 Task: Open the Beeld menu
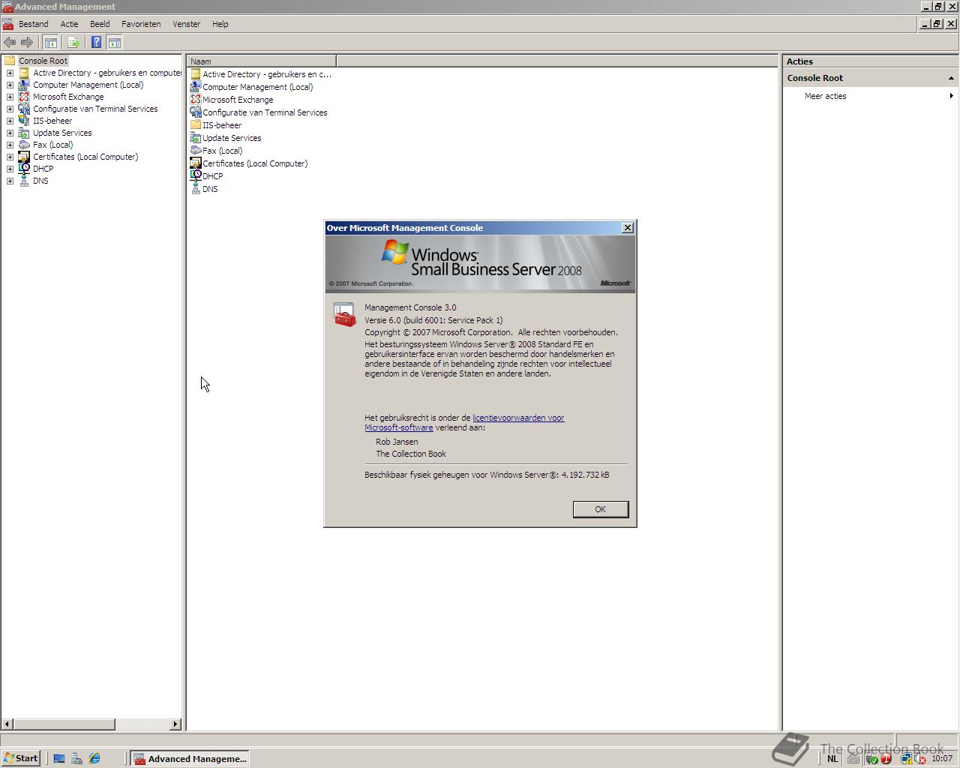[100, 24]
